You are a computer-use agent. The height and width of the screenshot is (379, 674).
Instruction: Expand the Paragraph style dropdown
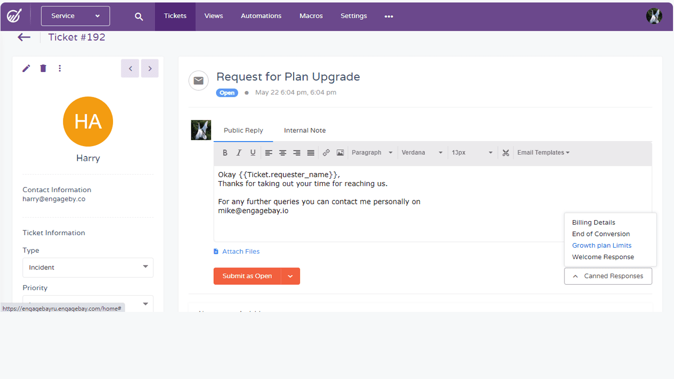coord(372,153)
